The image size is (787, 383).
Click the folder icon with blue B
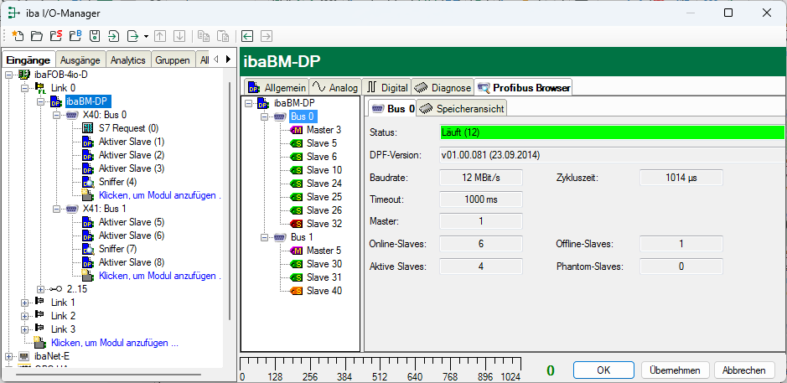pos(75,36)
